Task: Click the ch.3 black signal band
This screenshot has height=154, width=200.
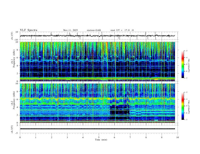Action: (97, 129)
